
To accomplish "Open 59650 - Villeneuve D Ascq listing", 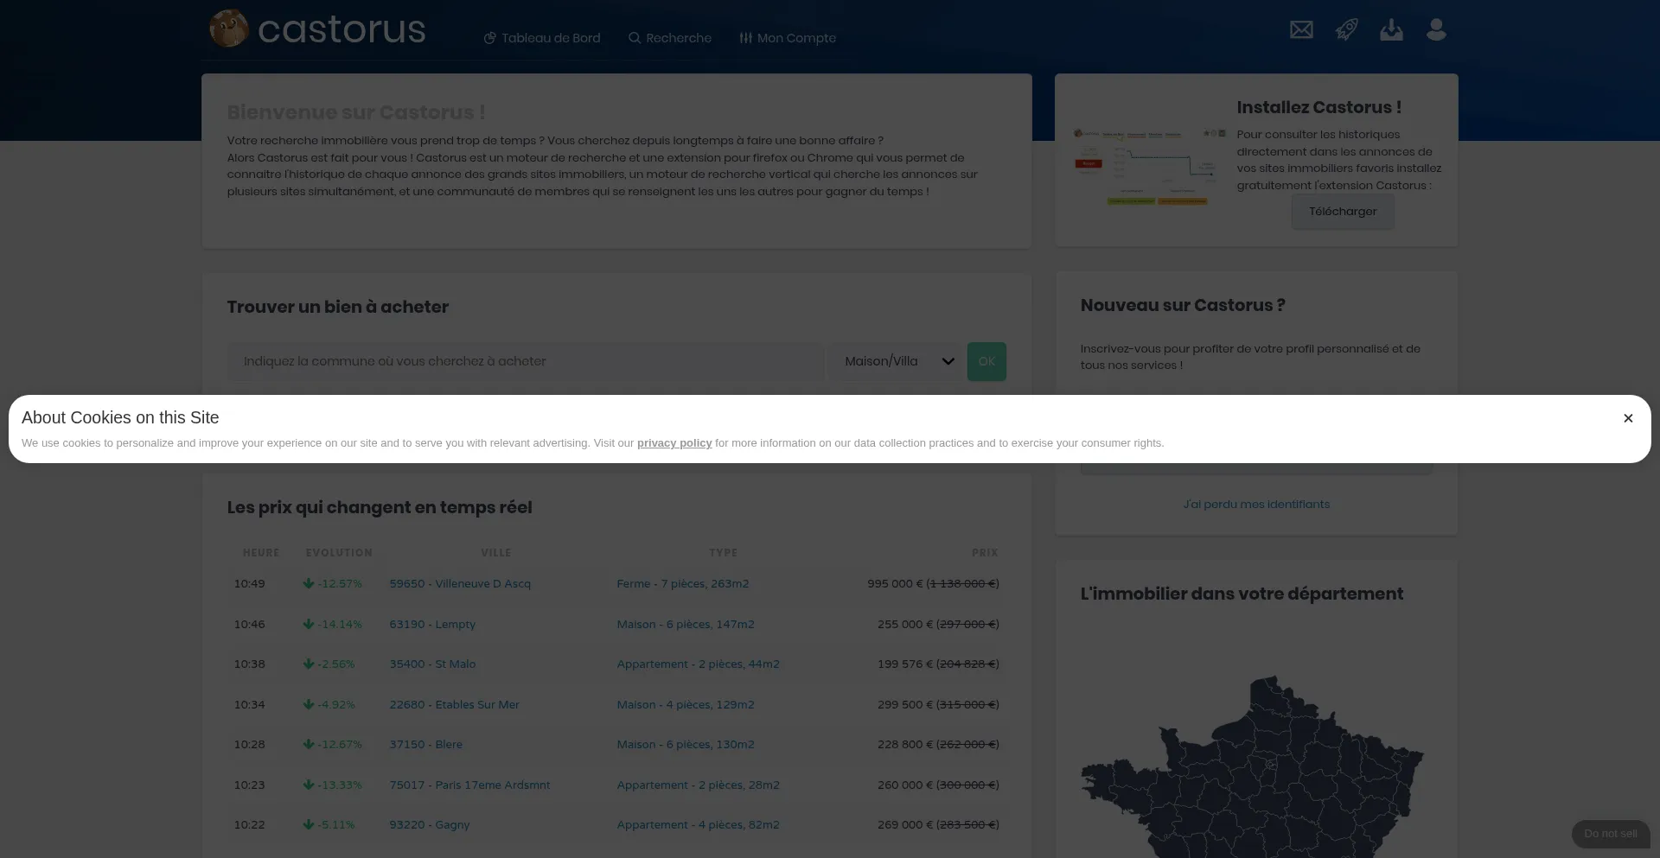I will pyautogui.click(x=460, y=584).
